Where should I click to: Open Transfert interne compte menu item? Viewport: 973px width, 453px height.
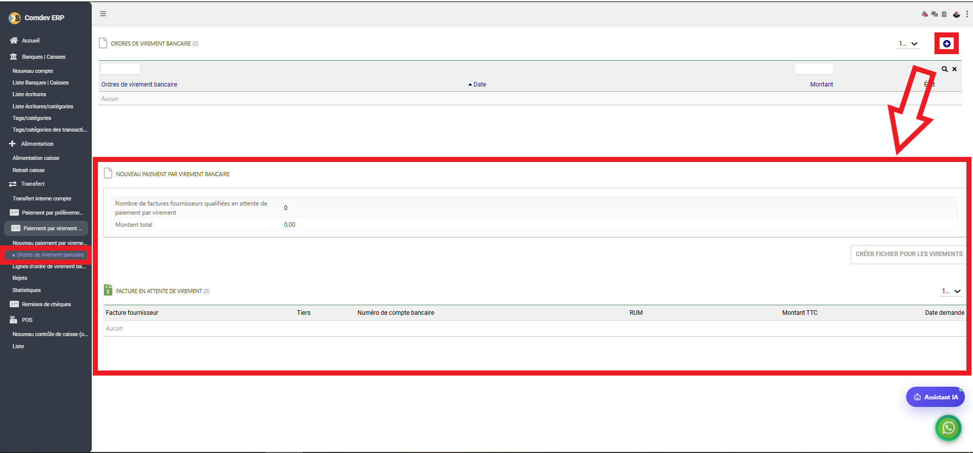pyautogui.click(x=42, y=198)
